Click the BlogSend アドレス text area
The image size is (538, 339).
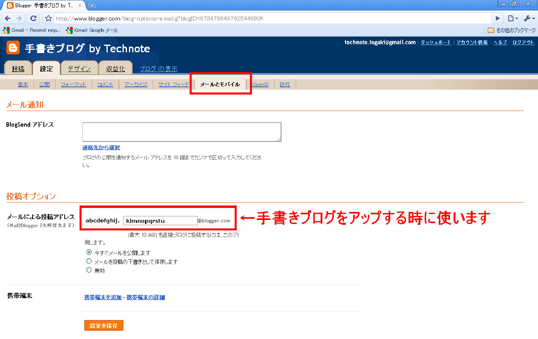click(x=182, y=132)
